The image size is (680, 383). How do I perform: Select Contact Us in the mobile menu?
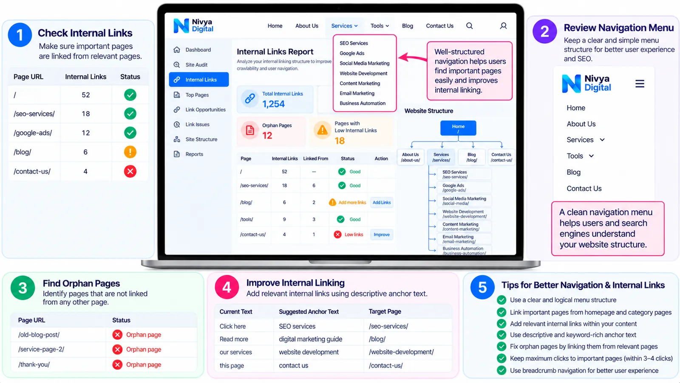click(x=584, y=189)
